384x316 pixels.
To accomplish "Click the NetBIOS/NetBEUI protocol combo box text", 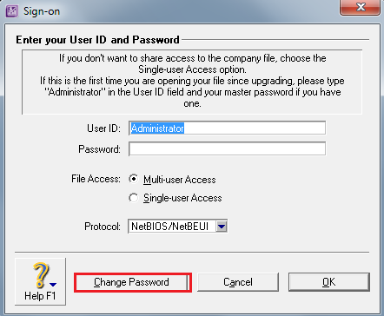I will (169, 227).
